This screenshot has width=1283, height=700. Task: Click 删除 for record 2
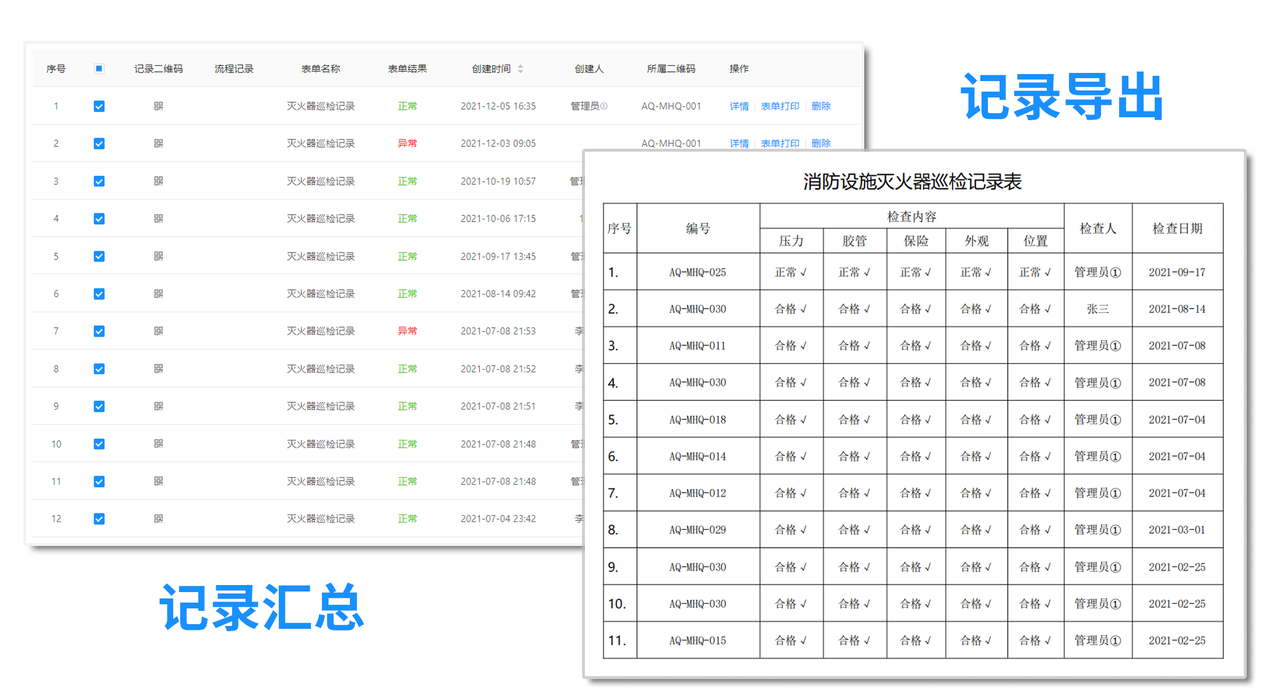point(821,143)
